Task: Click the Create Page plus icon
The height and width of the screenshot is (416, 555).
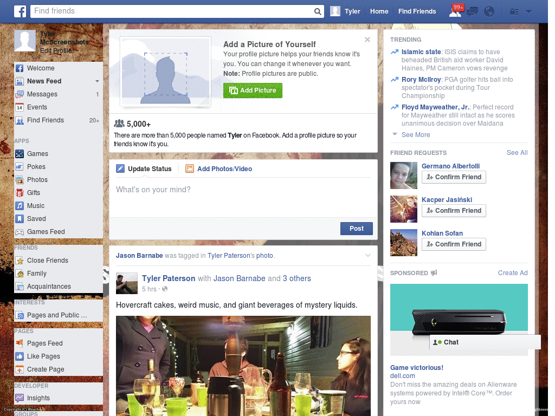Action: (20, 369)
